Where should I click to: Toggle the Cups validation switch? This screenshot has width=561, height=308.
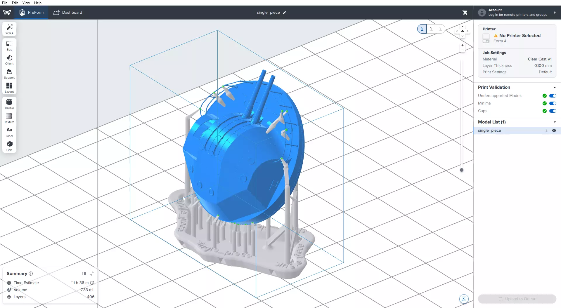pyautogui.click(x=553, y=111)
